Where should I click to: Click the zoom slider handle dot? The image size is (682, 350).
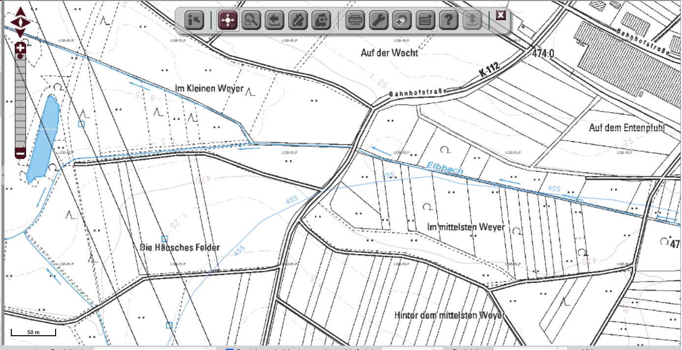click(x=20, y=57)
